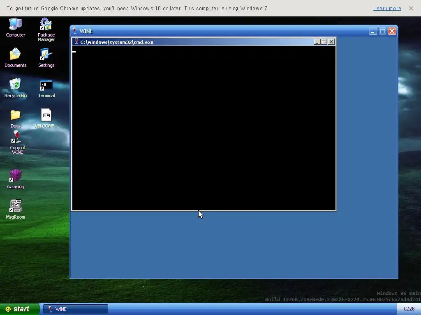Open the Settings desktop shortcut
Screen dimensions: 421x315
[x=46, y=57]
